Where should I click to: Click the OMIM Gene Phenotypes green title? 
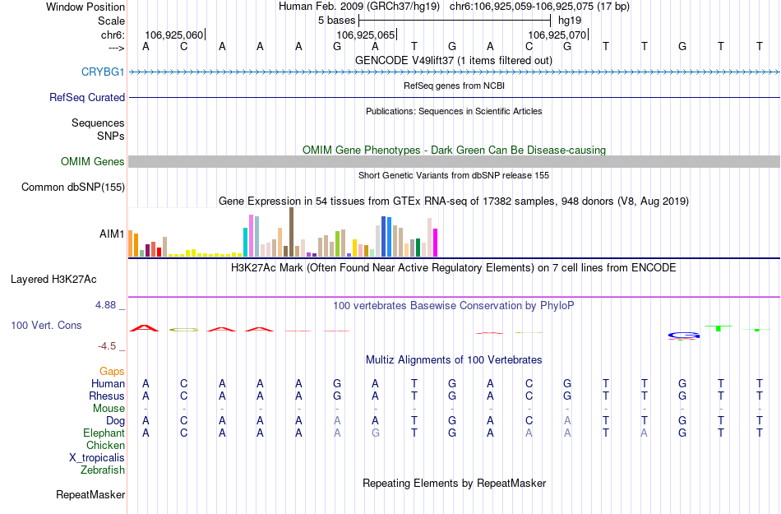click(454, 150)
